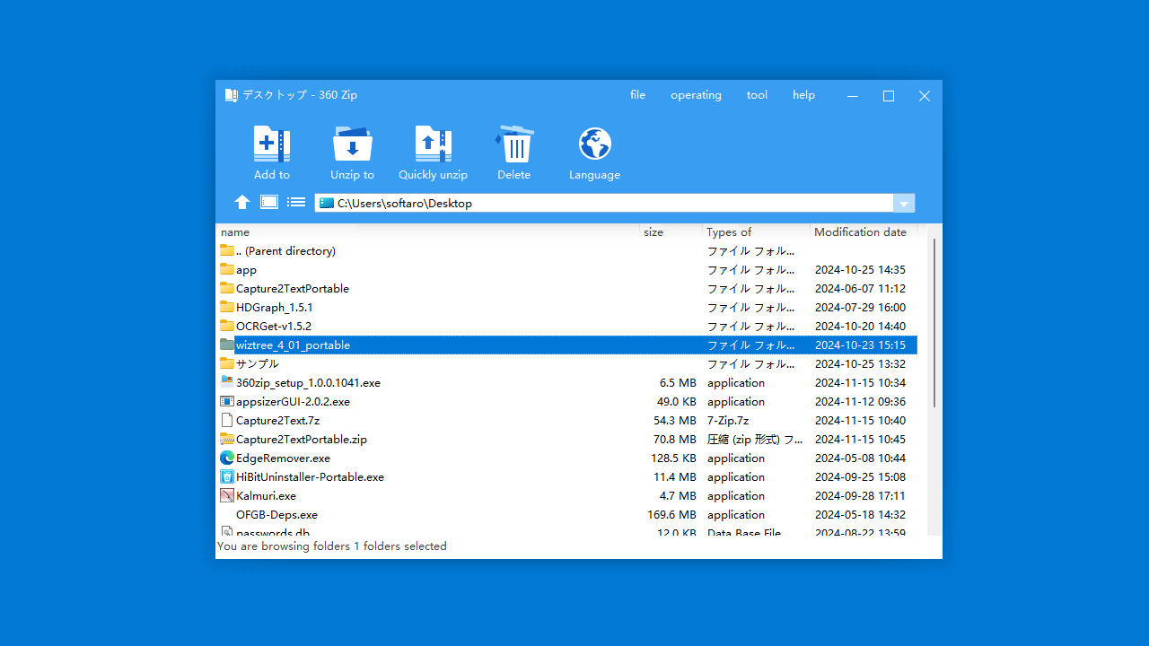Open the Language globe icon
The image size is (1149, 646).
click(x=594, y=144)
